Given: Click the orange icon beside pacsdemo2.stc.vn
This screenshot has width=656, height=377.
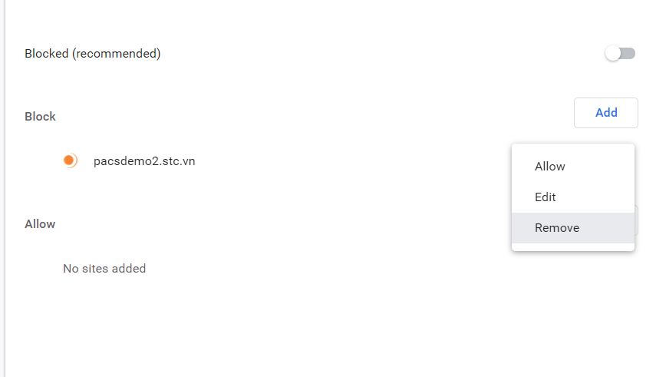Looking at the screenshot, I should point(70,160).
